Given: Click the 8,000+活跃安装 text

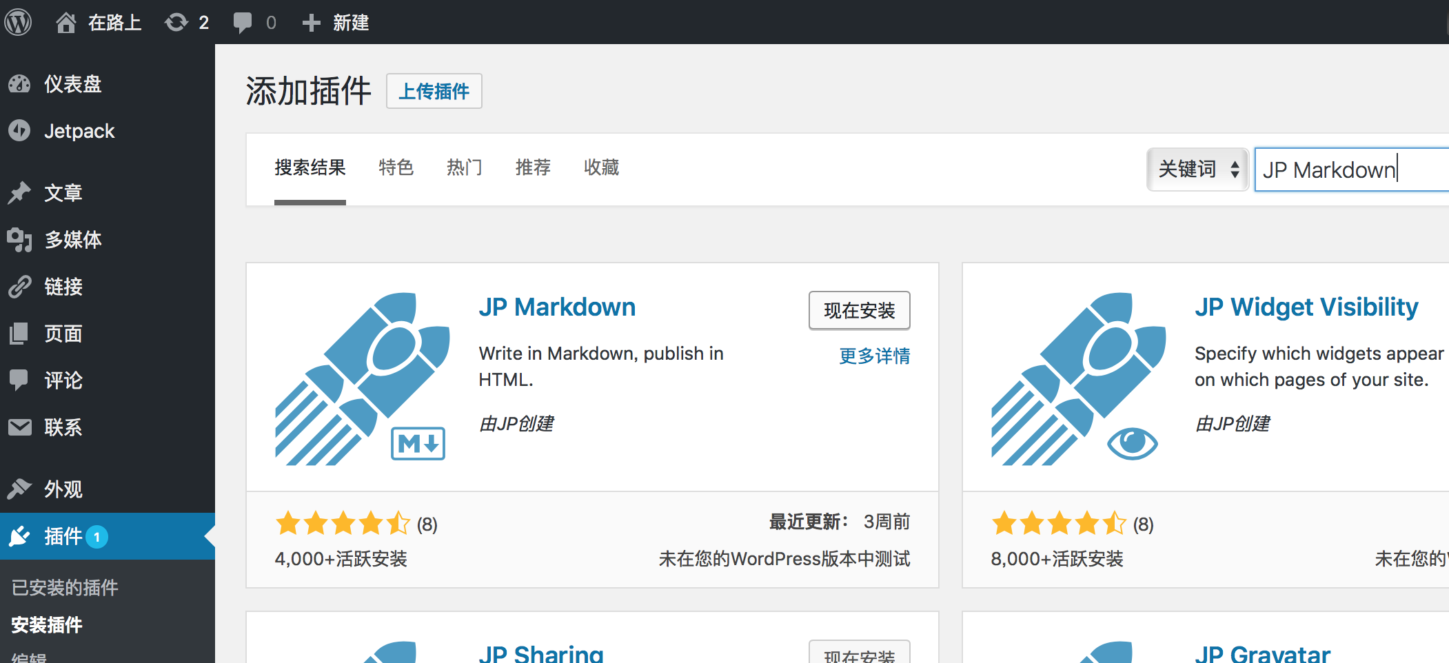Looking at the screenshot, I should (x=1057, y=558).
